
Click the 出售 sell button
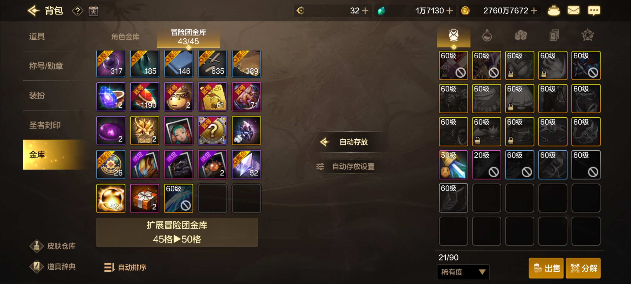click(546, 268)
